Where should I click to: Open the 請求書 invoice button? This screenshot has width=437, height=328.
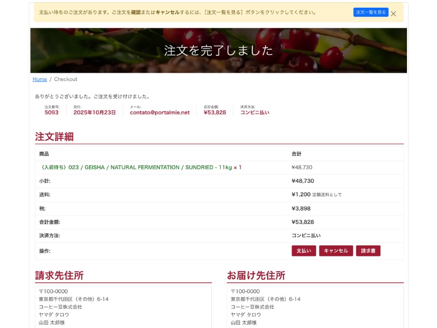368,251
